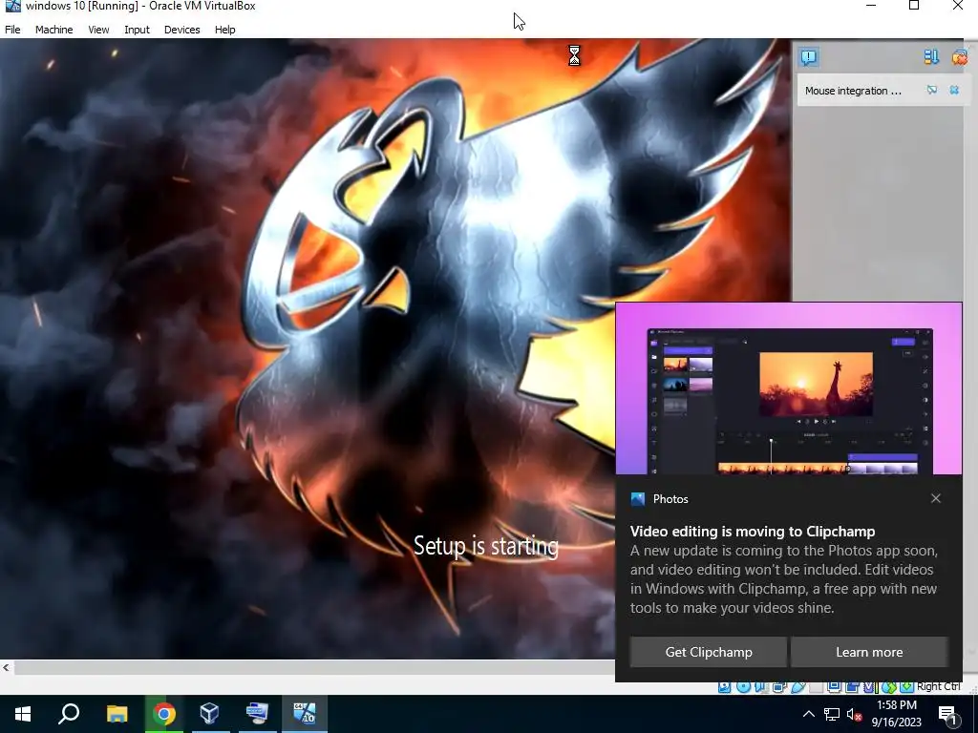Click the optical disk status icon
The image size is (978, 733).
pyautogui.click(x=743, y=687)
